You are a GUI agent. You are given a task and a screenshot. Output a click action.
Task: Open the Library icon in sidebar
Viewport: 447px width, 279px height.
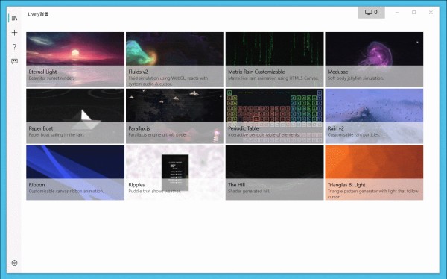click(x=14, y=18)
